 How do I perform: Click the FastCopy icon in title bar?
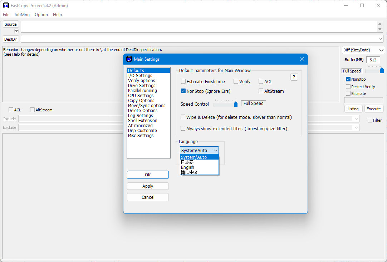pos(6,5)
